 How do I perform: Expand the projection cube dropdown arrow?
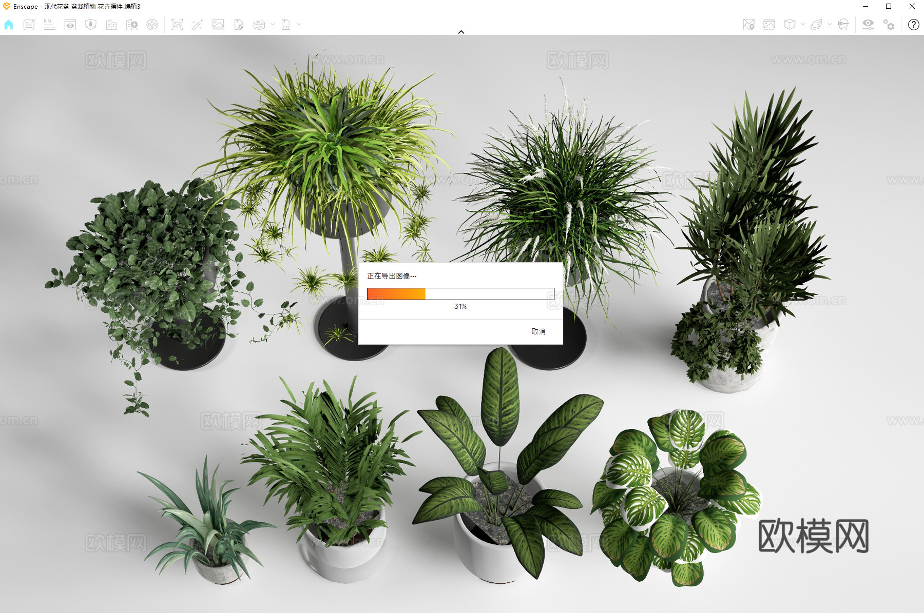pyautogui.click(x=803, y=24)
